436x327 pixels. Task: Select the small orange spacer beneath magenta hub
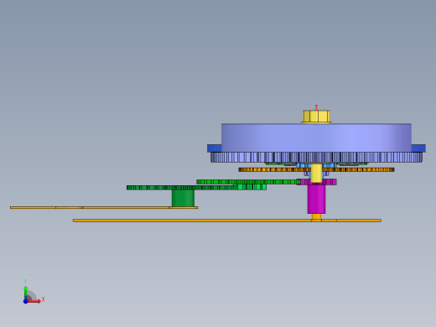(316, 216)
